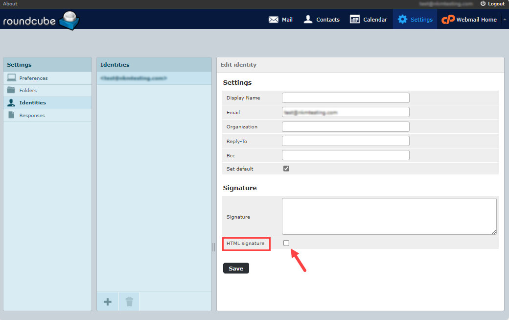Click inside the Display Name field
The height and width of the screenshot is (320, 509).
346,98
